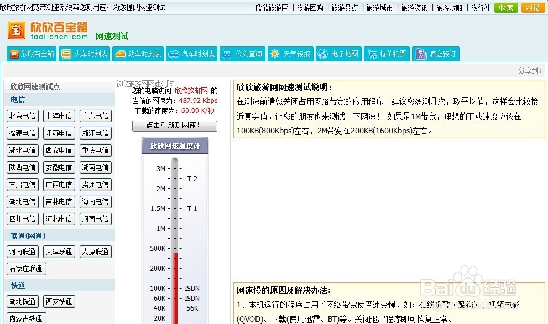Open the 旅行社 top link

pos(481,8)
